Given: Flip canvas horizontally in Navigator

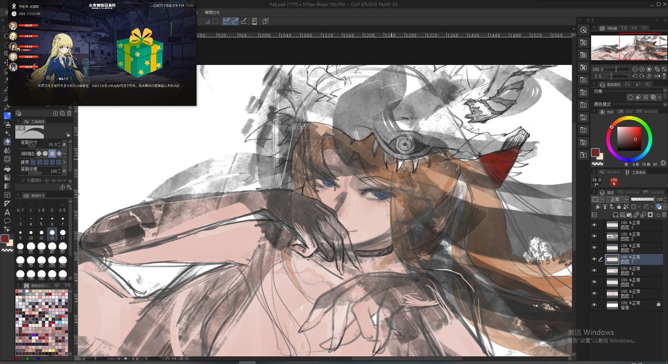Looking at the screenshot, I should [657, 76].
